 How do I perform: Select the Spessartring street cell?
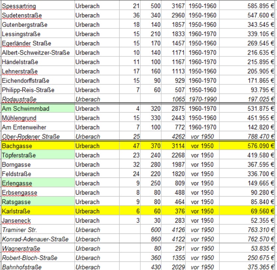click(37, 6)
